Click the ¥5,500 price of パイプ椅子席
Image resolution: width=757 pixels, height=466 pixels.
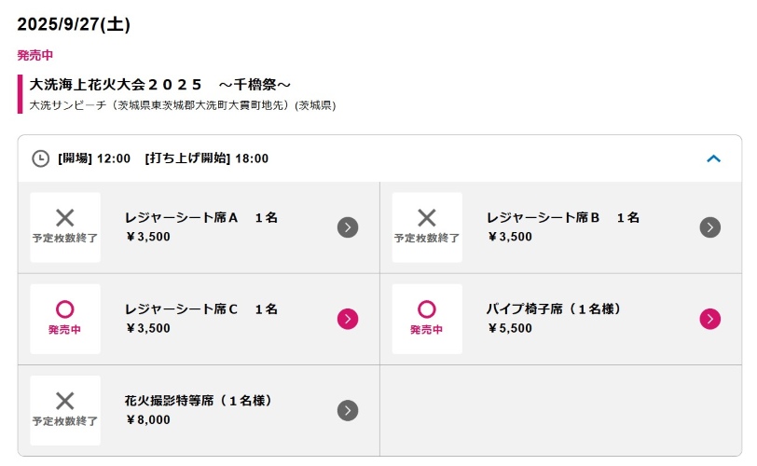[x=510, y=328]
